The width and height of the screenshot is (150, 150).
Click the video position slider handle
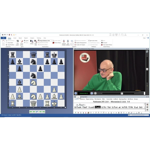click(122, 93)
